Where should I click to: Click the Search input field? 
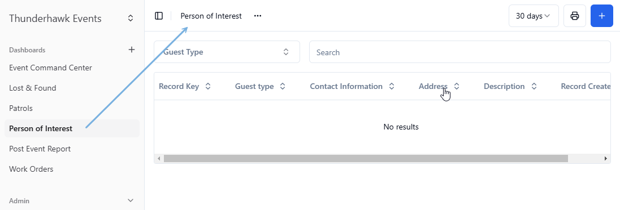pyautogui.click(x=460, y=52)
